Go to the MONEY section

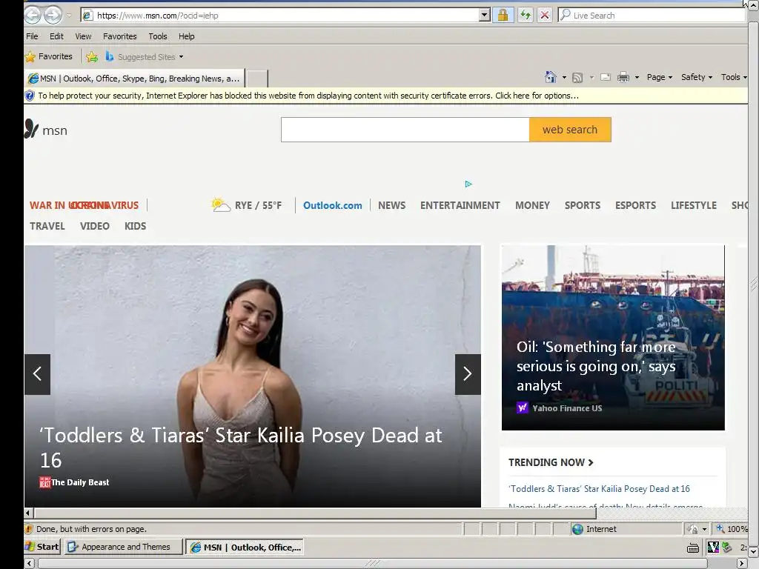click(532, 205)
